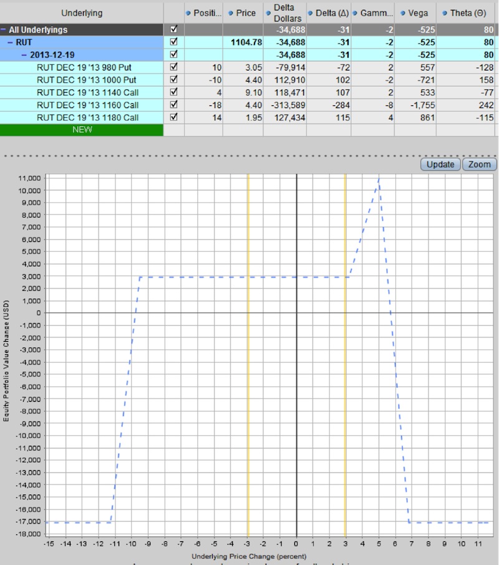Screen dimensions: 499x565
Task: Click the Update button
Action: pos(440,164)
